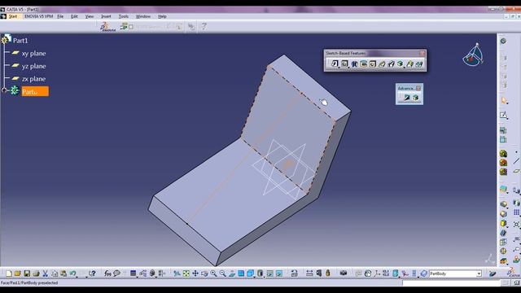521x293 pixels.
Task: Open the View menu
Action: tap(90, 16)
